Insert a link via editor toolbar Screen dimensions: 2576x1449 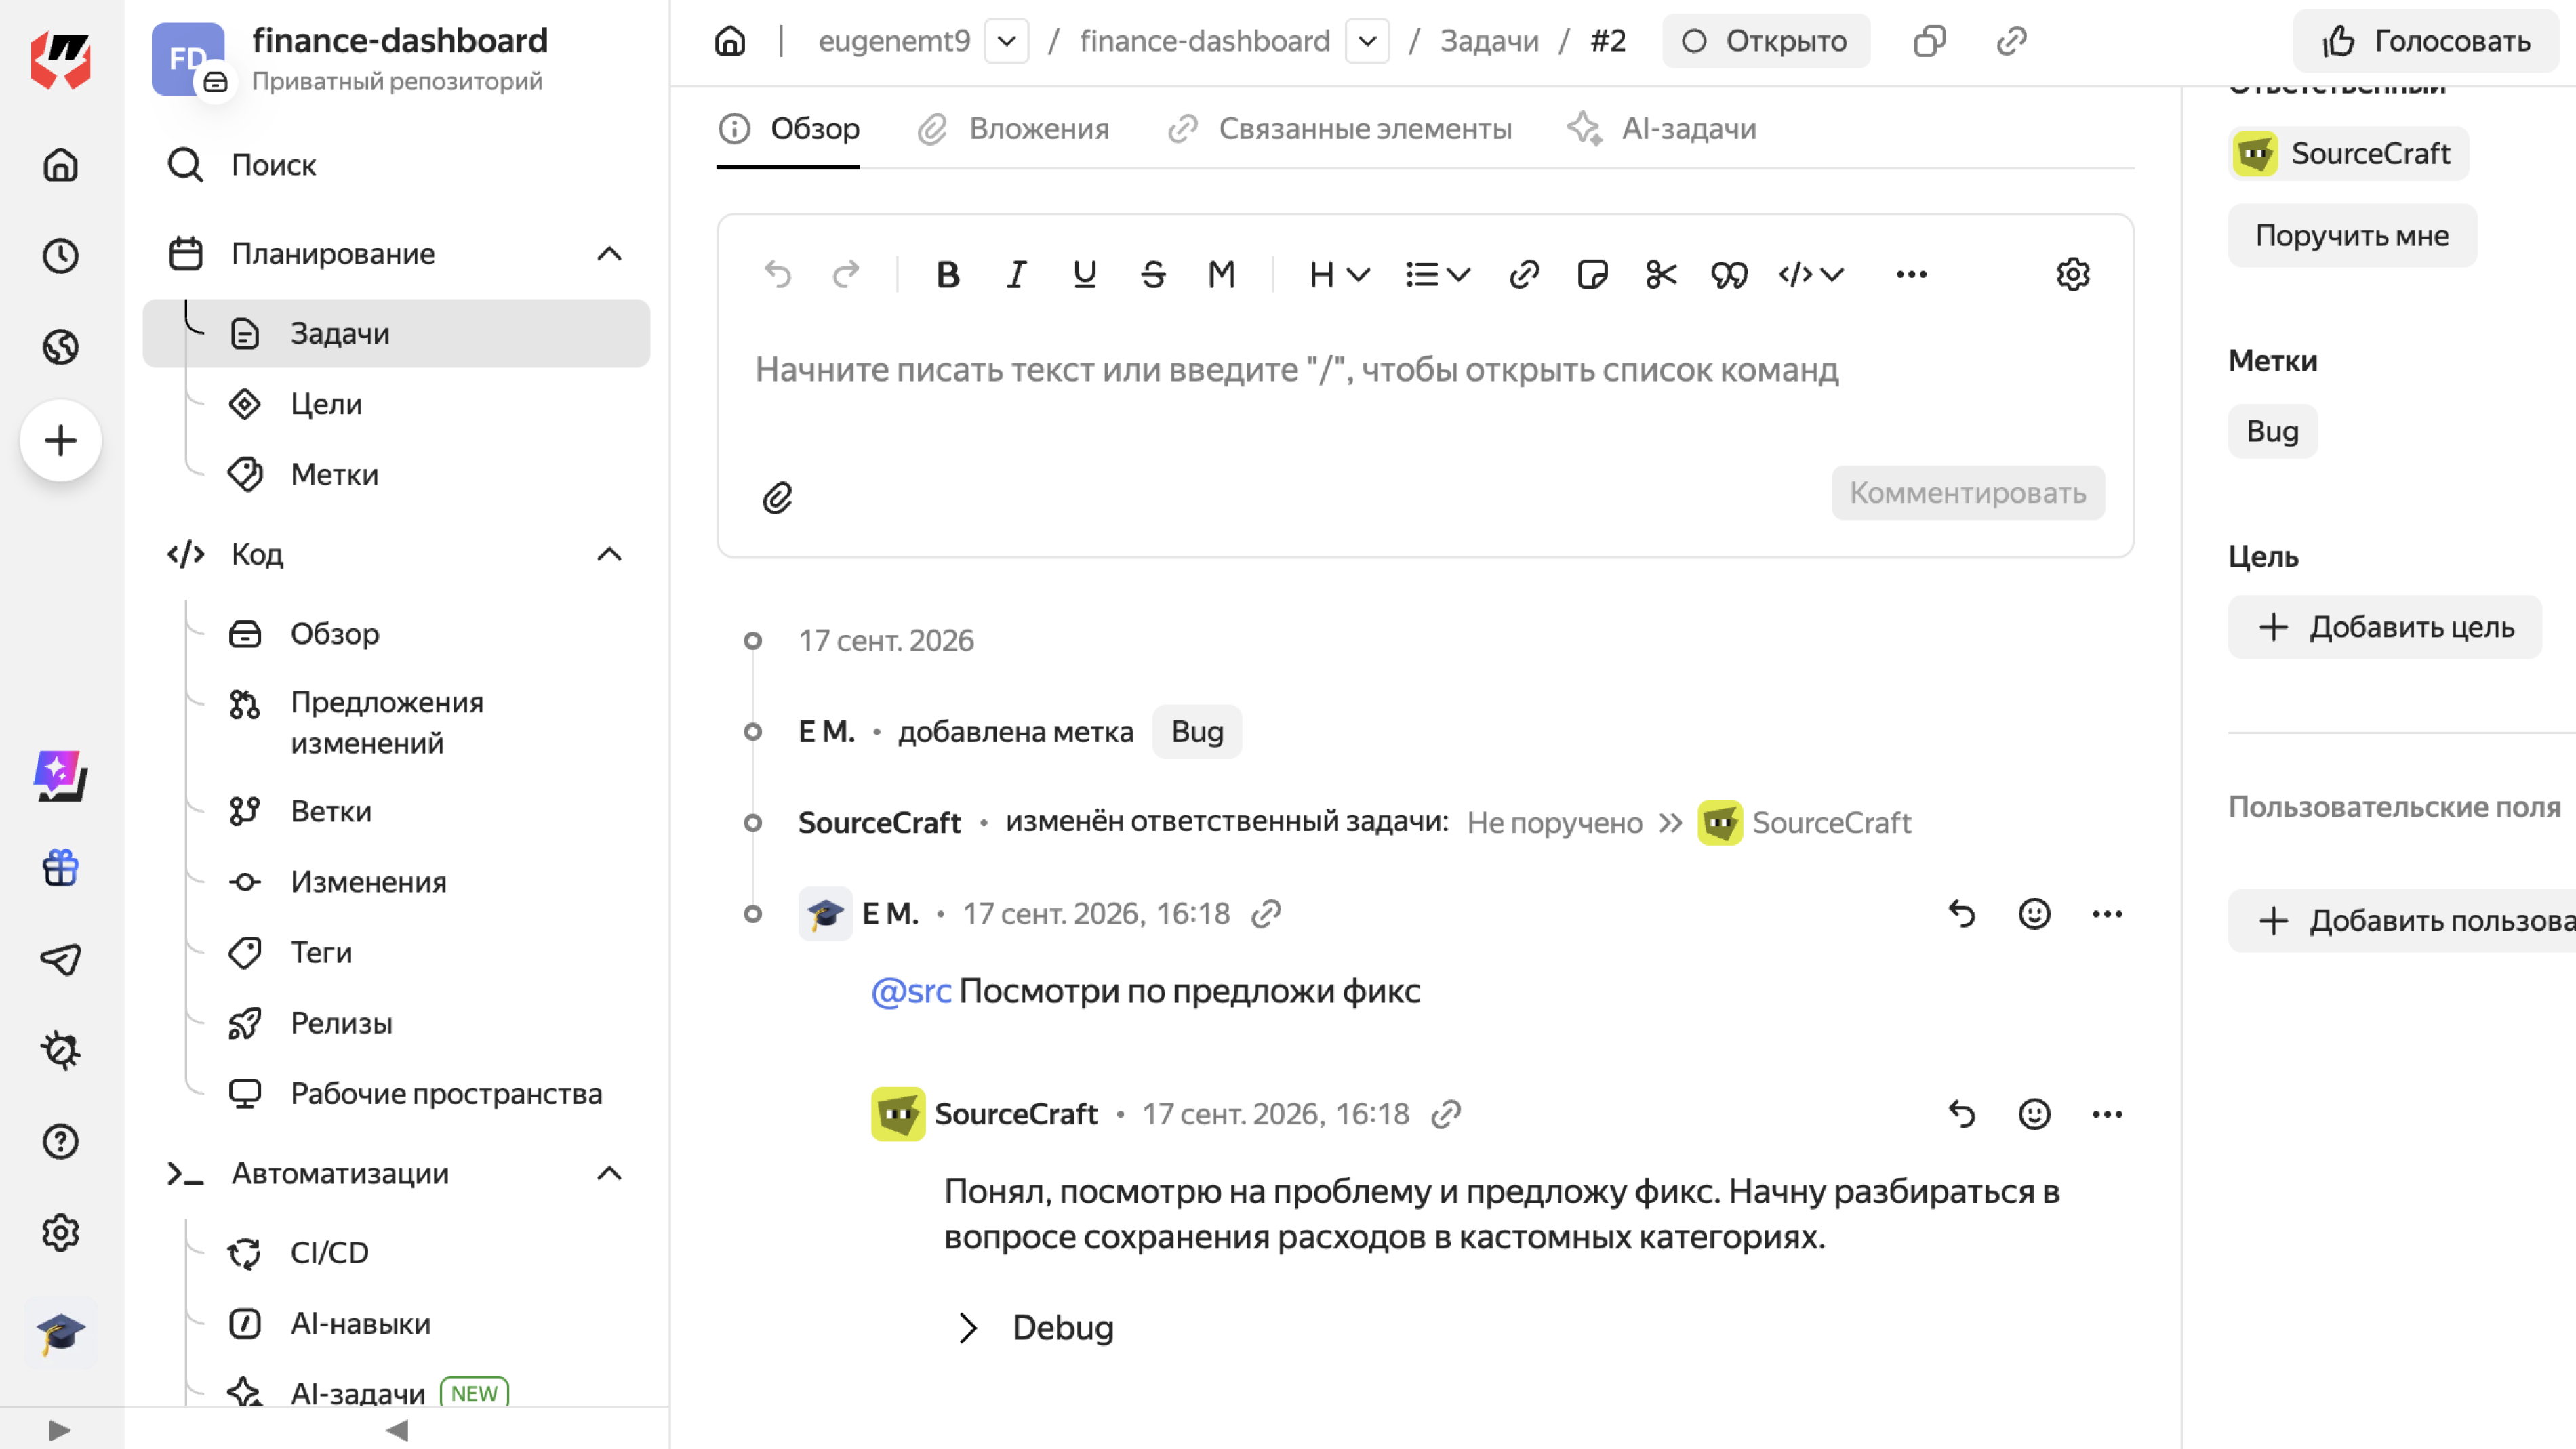click(x=1523, y=274)
